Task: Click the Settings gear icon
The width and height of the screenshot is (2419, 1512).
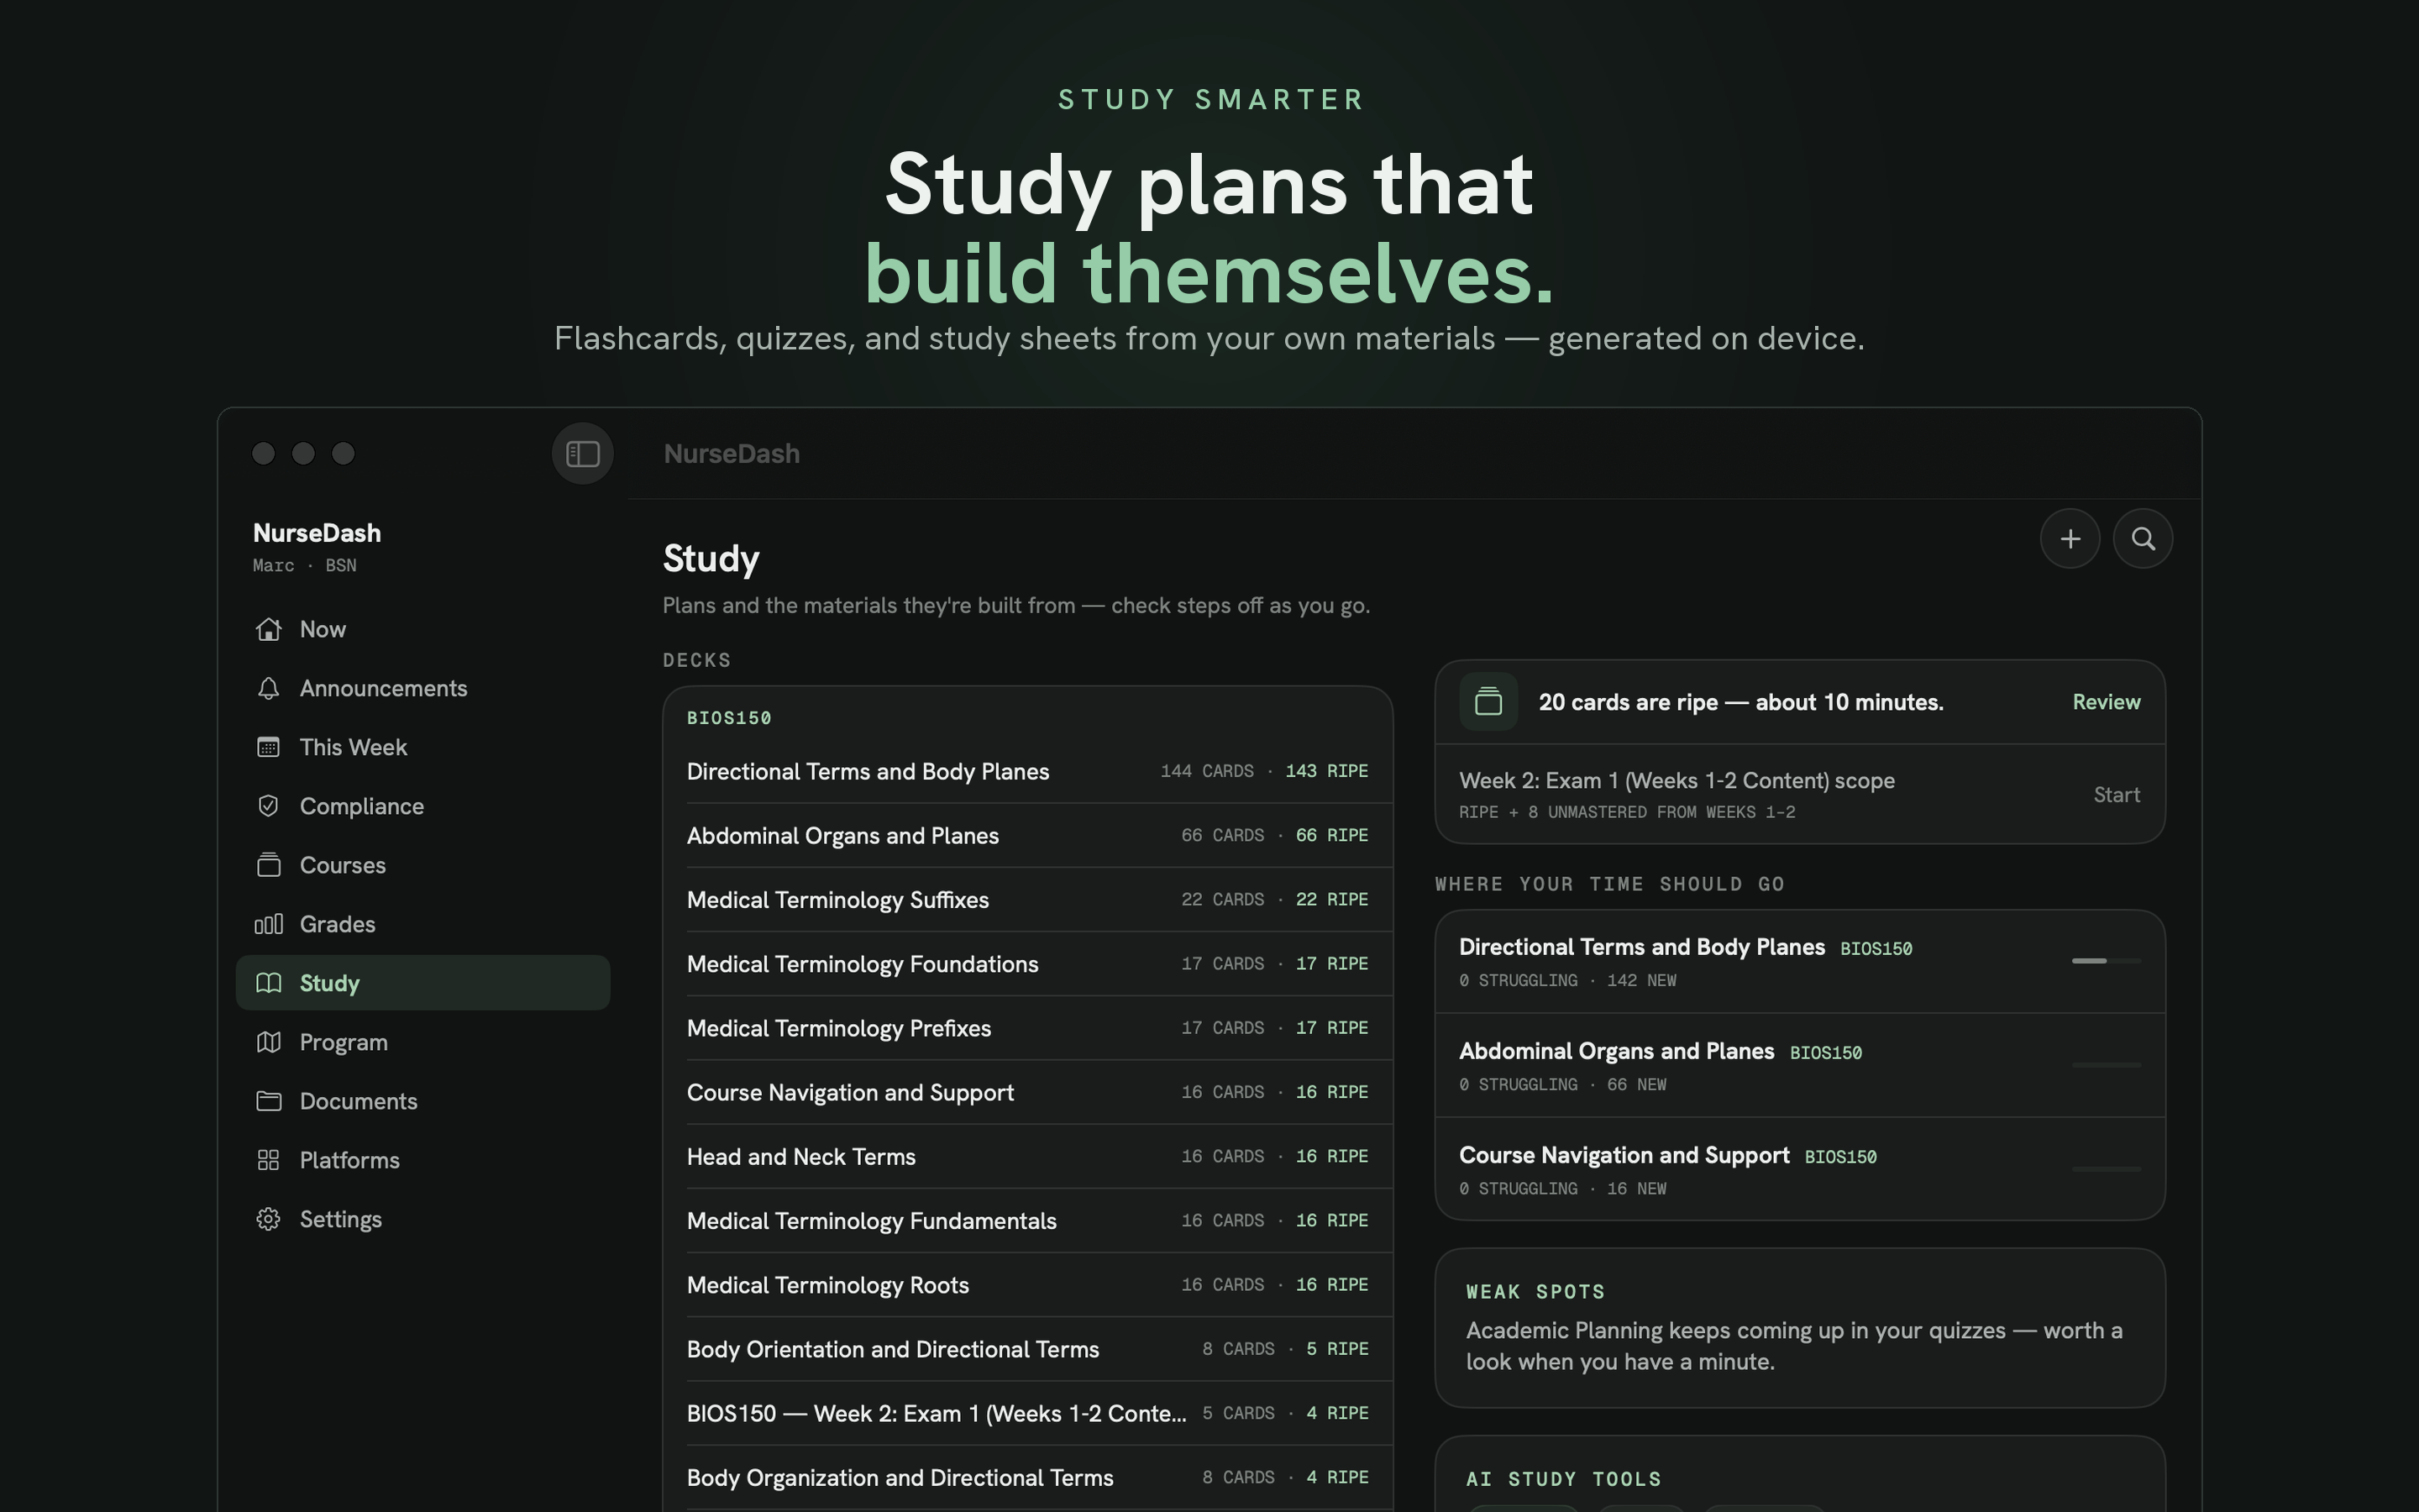Action: click(x=268, y=1219)
